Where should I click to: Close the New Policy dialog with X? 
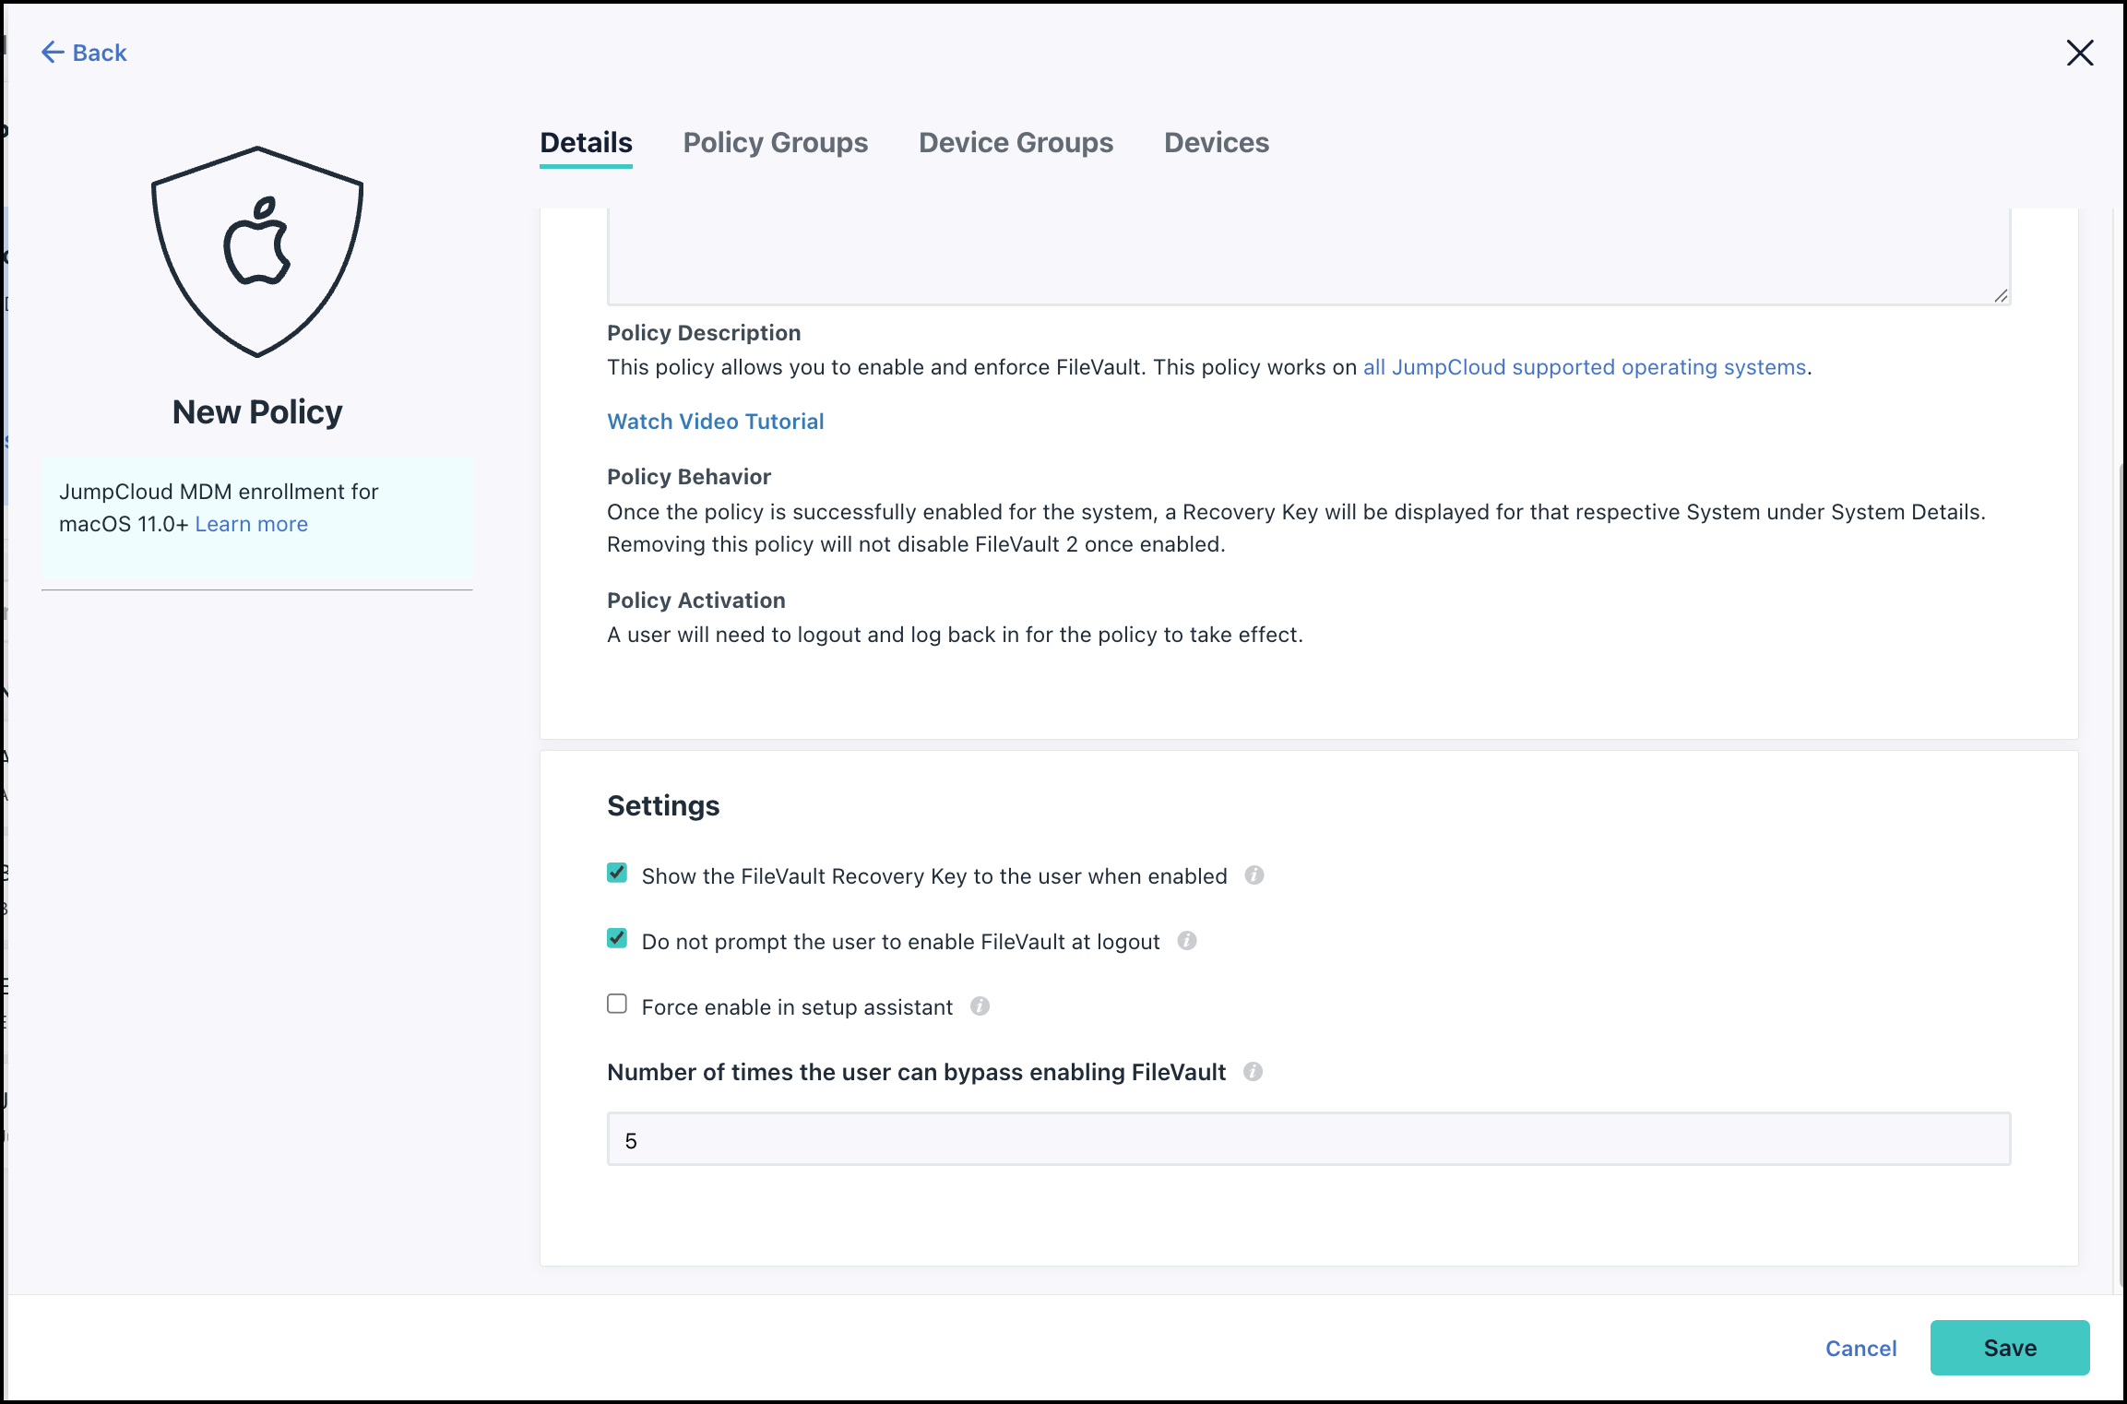coord(2079,53)
